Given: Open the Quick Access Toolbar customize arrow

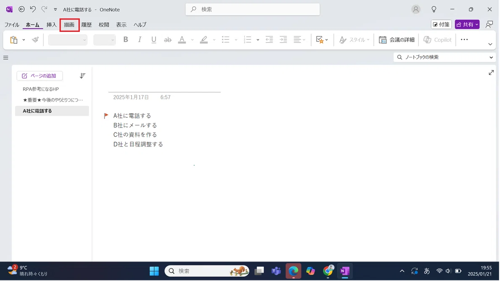Looking at the screenshot, I should (x=55, y=9).
